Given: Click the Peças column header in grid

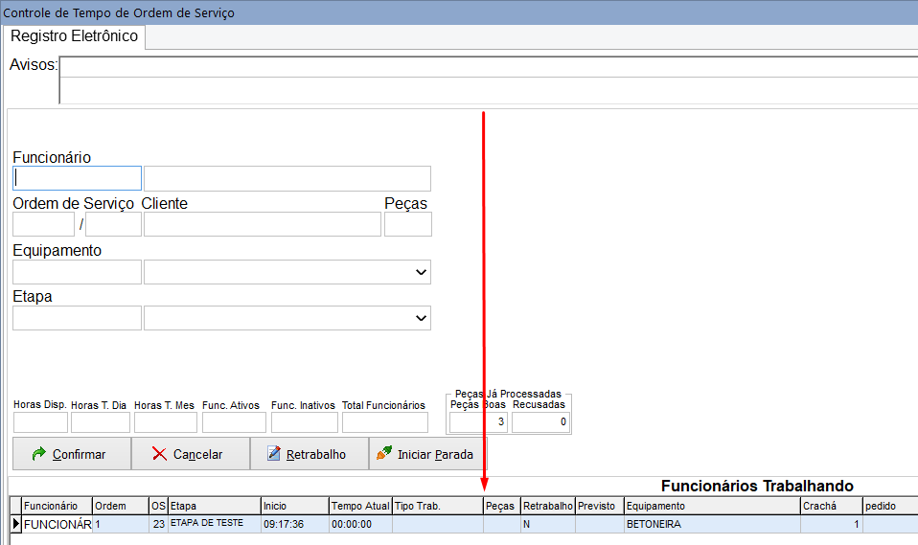Looking at the screenshot, I should [x=502, y=506].
